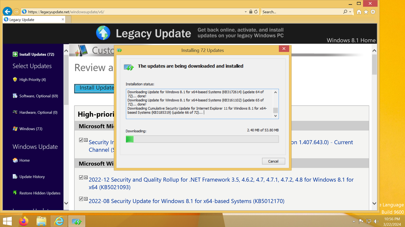Uncheck the 2022-12 .NET Framework Rollup checkbox
Screen dimensions: 405x227
(x=81, y=178)
